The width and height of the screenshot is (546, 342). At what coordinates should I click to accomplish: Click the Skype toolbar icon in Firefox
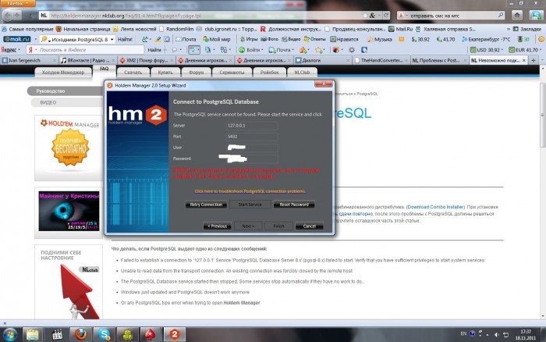point(535,16)
